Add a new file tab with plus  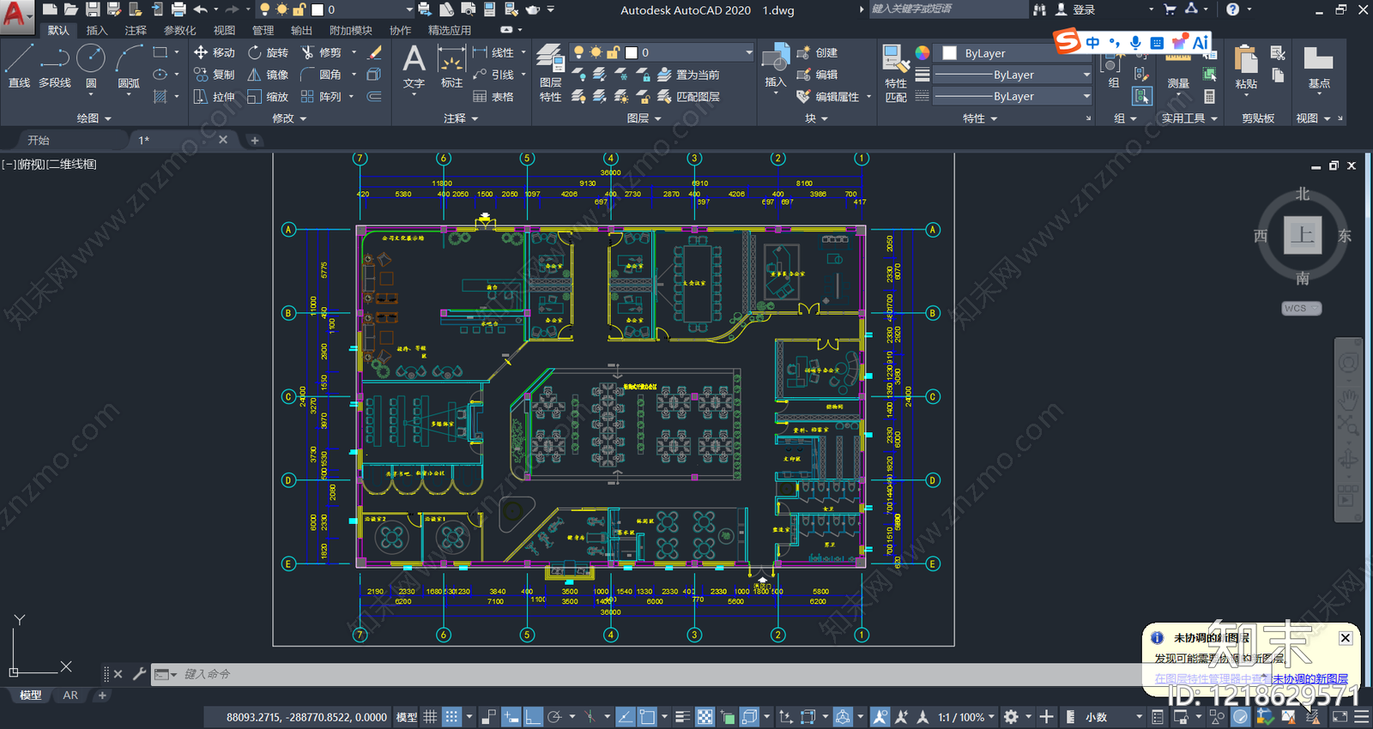click(x=255, y=140)
